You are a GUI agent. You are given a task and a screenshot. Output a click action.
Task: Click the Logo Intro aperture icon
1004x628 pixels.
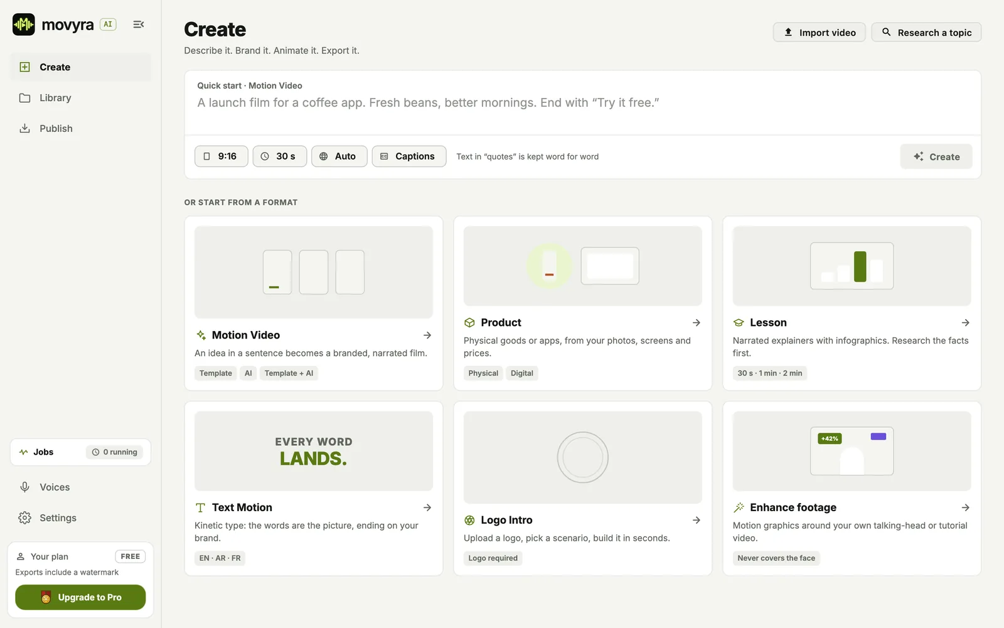tap(469, 520)
